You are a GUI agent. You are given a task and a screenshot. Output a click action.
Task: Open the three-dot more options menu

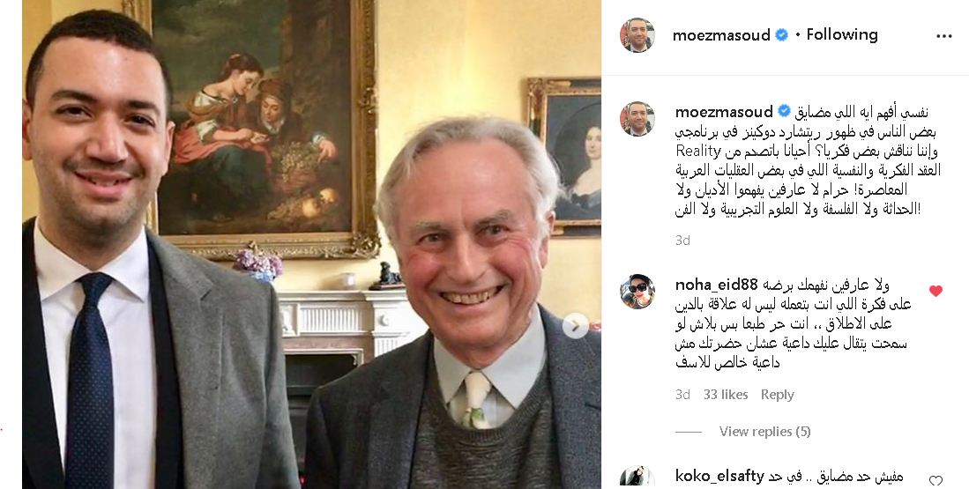943,36
